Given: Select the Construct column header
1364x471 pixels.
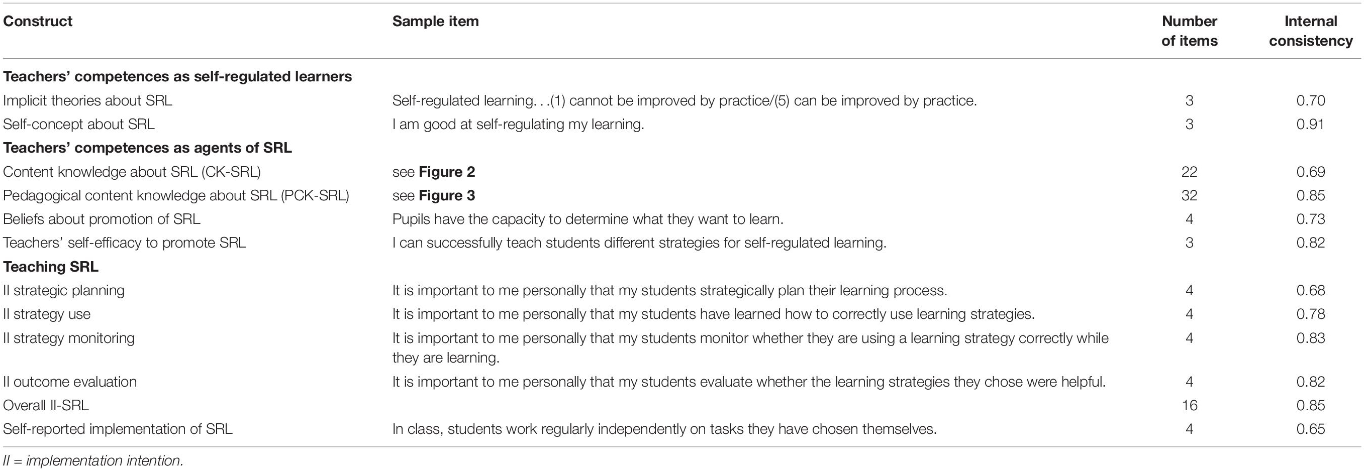Looking at the screenshot, I should [38, 21].
